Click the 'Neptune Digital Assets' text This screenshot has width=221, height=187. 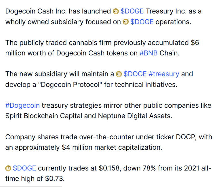tap(135, 116)
